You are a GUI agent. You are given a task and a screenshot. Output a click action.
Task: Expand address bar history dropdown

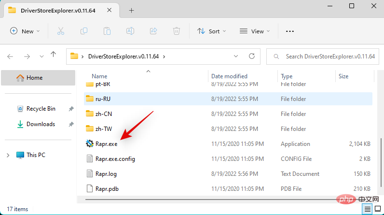(x=236, y=57)
